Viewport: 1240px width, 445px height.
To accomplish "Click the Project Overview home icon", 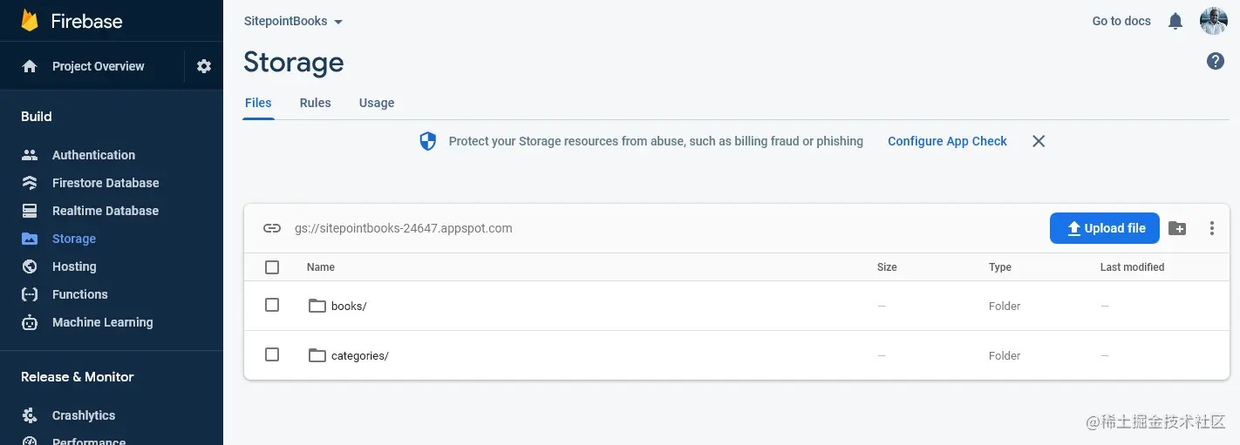I will click(x=30, y=66).
